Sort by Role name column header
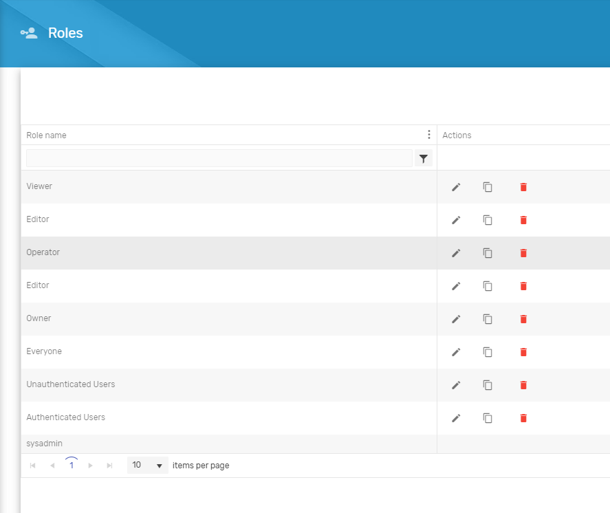Viewport: 610px width, 513px height. tap(46, 135)
